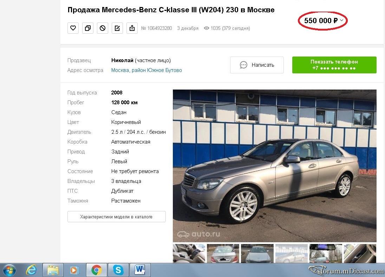Add a note with the edit icon

point(117,28)
